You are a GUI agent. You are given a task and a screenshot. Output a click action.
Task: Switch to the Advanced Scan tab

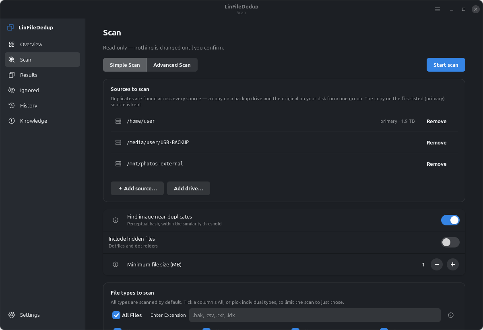[x=172, y=65]
